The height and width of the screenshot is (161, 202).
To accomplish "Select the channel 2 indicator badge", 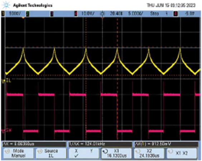I will [x=28, y=14].
